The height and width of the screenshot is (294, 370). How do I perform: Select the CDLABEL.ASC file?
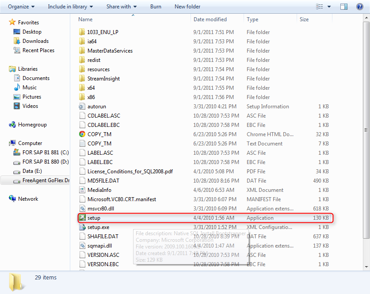[103, 116]
